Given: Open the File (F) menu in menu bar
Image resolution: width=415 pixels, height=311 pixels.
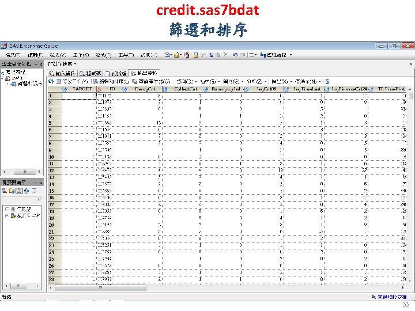Looking at the screenshot, I should [13, 55].
